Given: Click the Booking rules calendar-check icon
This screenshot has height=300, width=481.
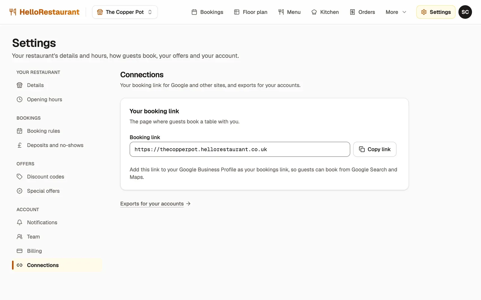Looking at the screenshot, I should click(20, 131).
